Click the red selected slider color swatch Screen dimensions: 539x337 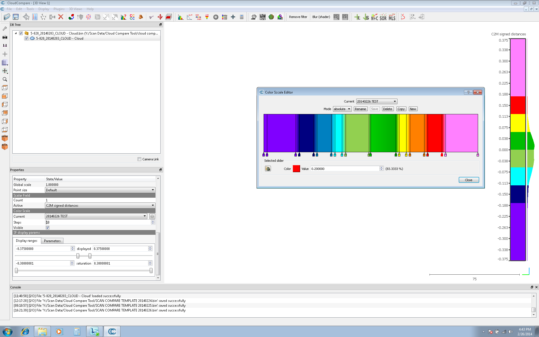pyautogui.click(x=296, y=169)
